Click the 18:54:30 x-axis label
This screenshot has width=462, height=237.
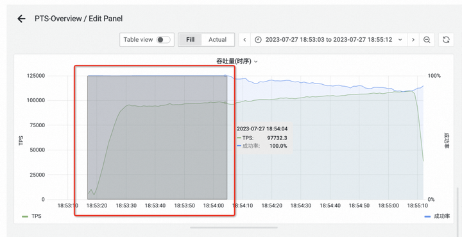pos(301,206)
